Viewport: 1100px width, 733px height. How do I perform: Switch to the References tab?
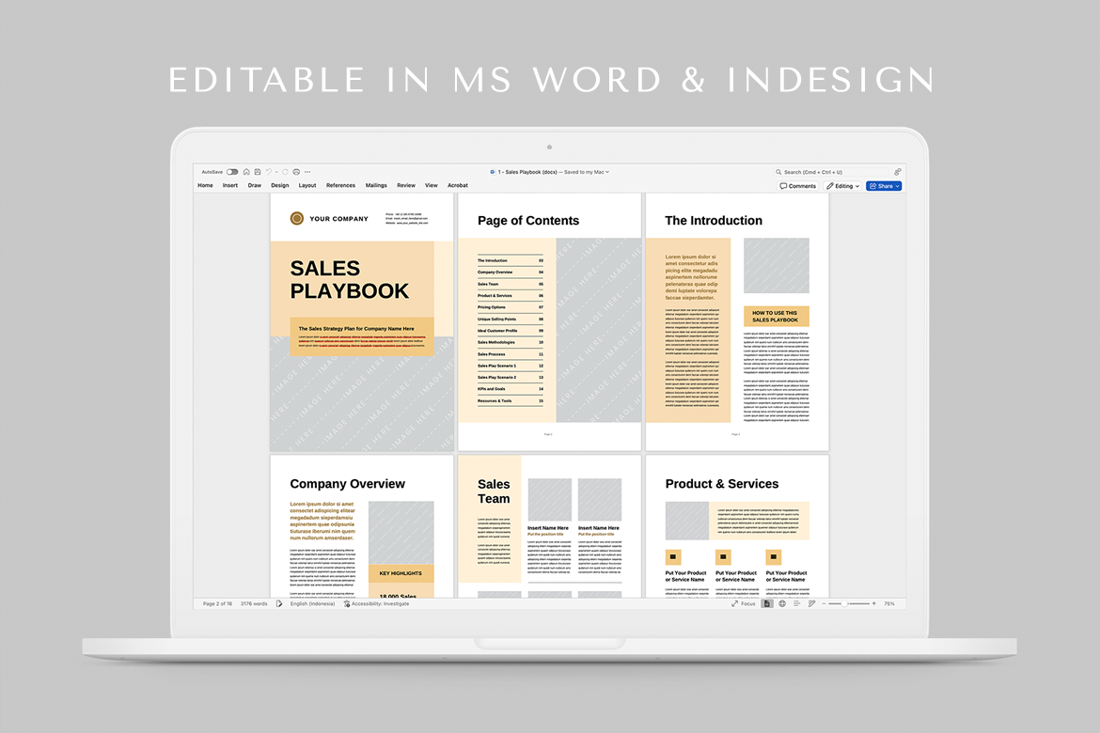pyautogui.click(x=340, y=186)
